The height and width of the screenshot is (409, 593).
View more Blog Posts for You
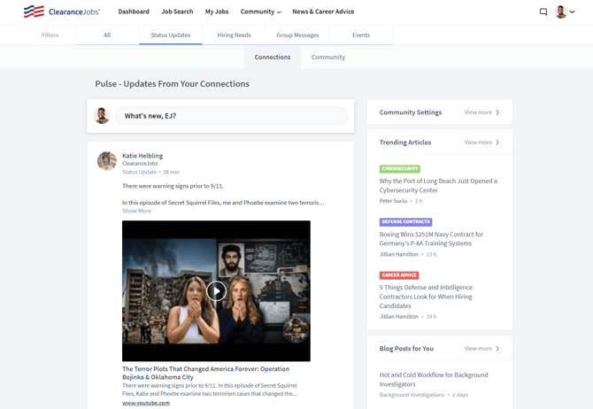478,349
